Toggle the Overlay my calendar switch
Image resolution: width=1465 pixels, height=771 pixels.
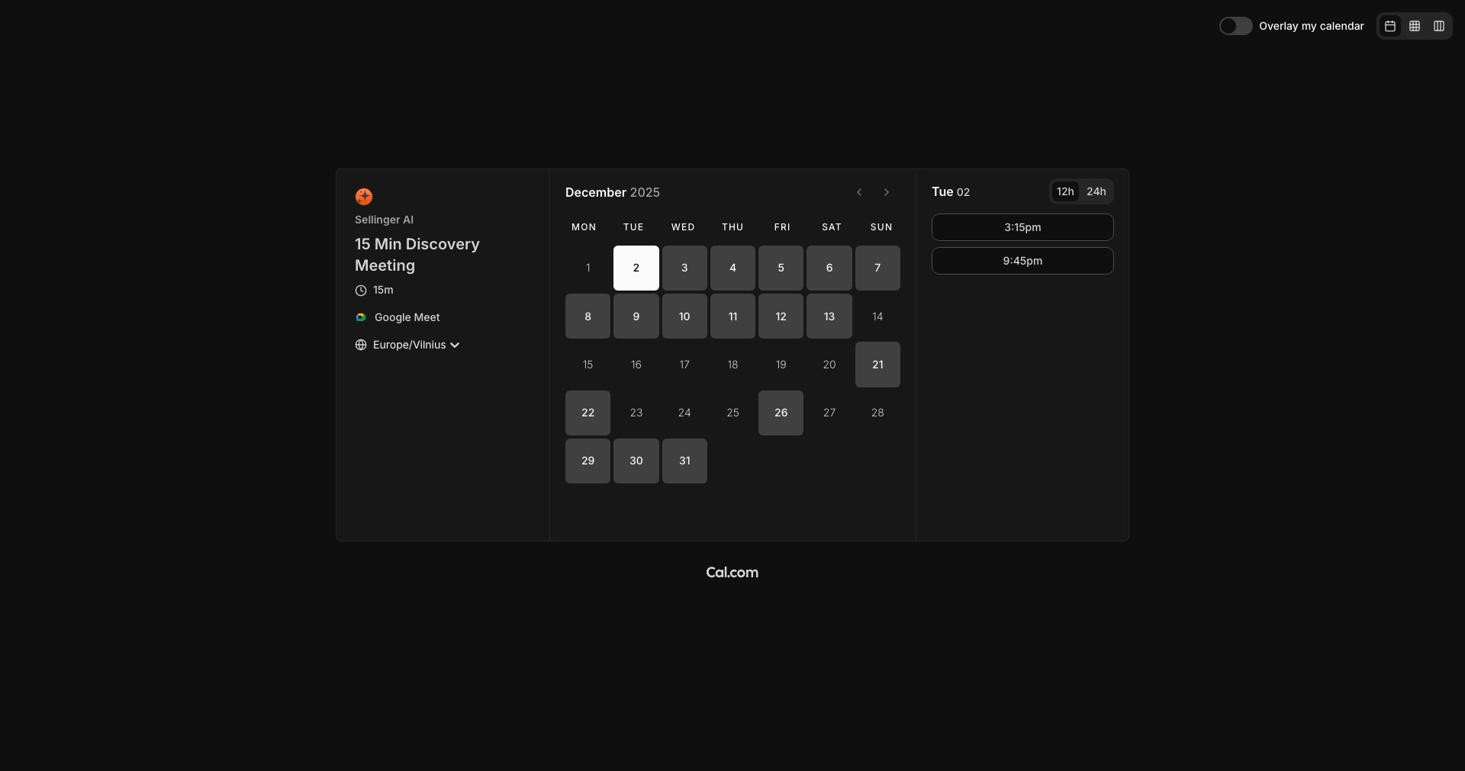pyautogui.click(x=1235, y=26)
